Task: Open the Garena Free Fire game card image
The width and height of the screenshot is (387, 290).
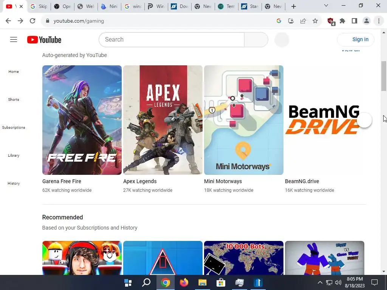Action: 82,120
